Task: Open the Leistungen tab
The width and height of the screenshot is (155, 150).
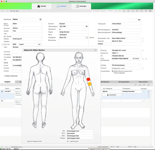Action: (x=81, y=6)
